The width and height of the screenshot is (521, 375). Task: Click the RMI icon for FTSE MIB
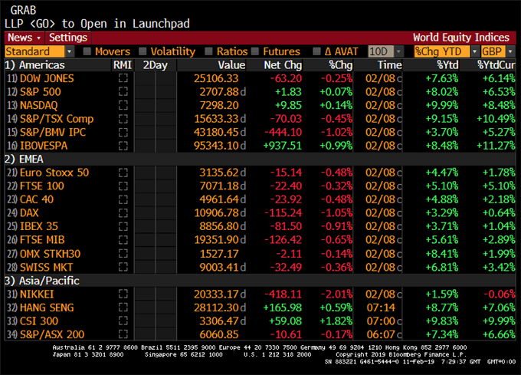pyautogui.click(x=123, y=240)
